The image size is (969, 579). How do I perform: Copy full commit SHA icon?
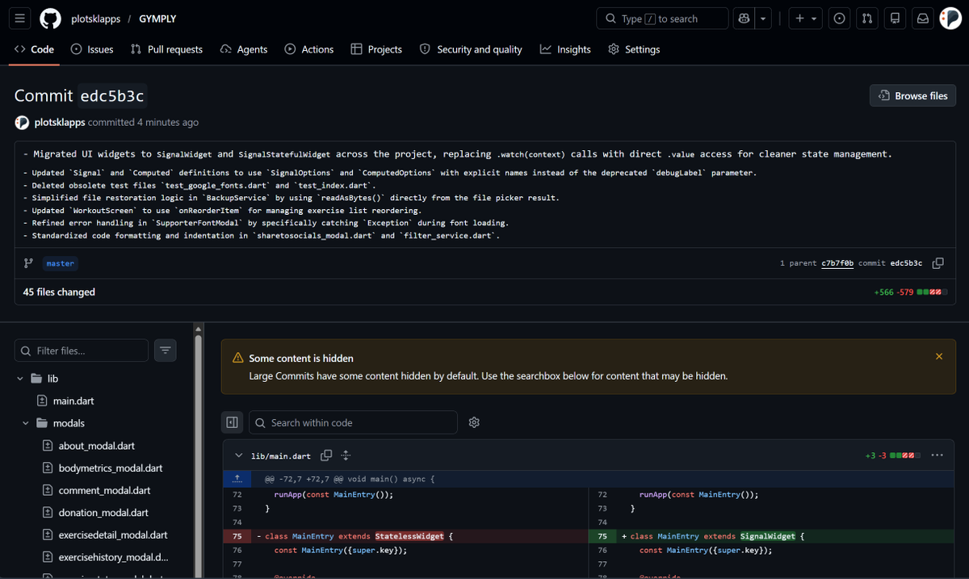coord(938,263)
